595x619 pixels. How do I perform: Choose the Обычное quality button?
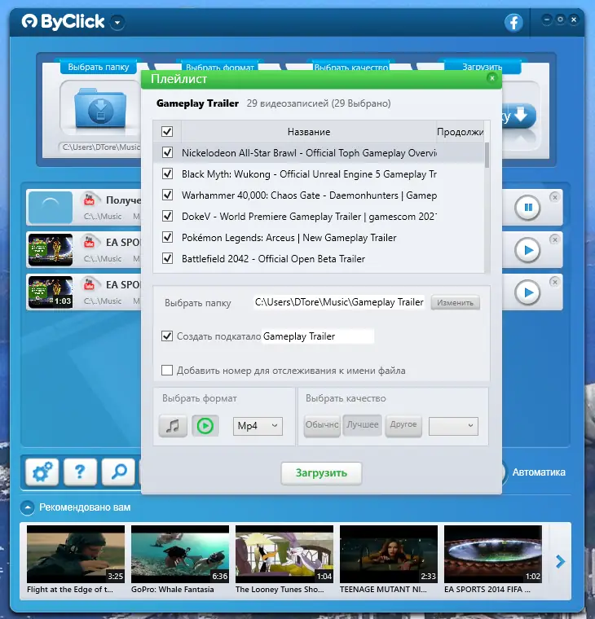click(322, 425)
